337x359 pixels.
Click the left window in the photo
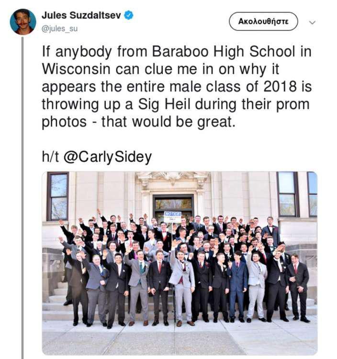58,196
